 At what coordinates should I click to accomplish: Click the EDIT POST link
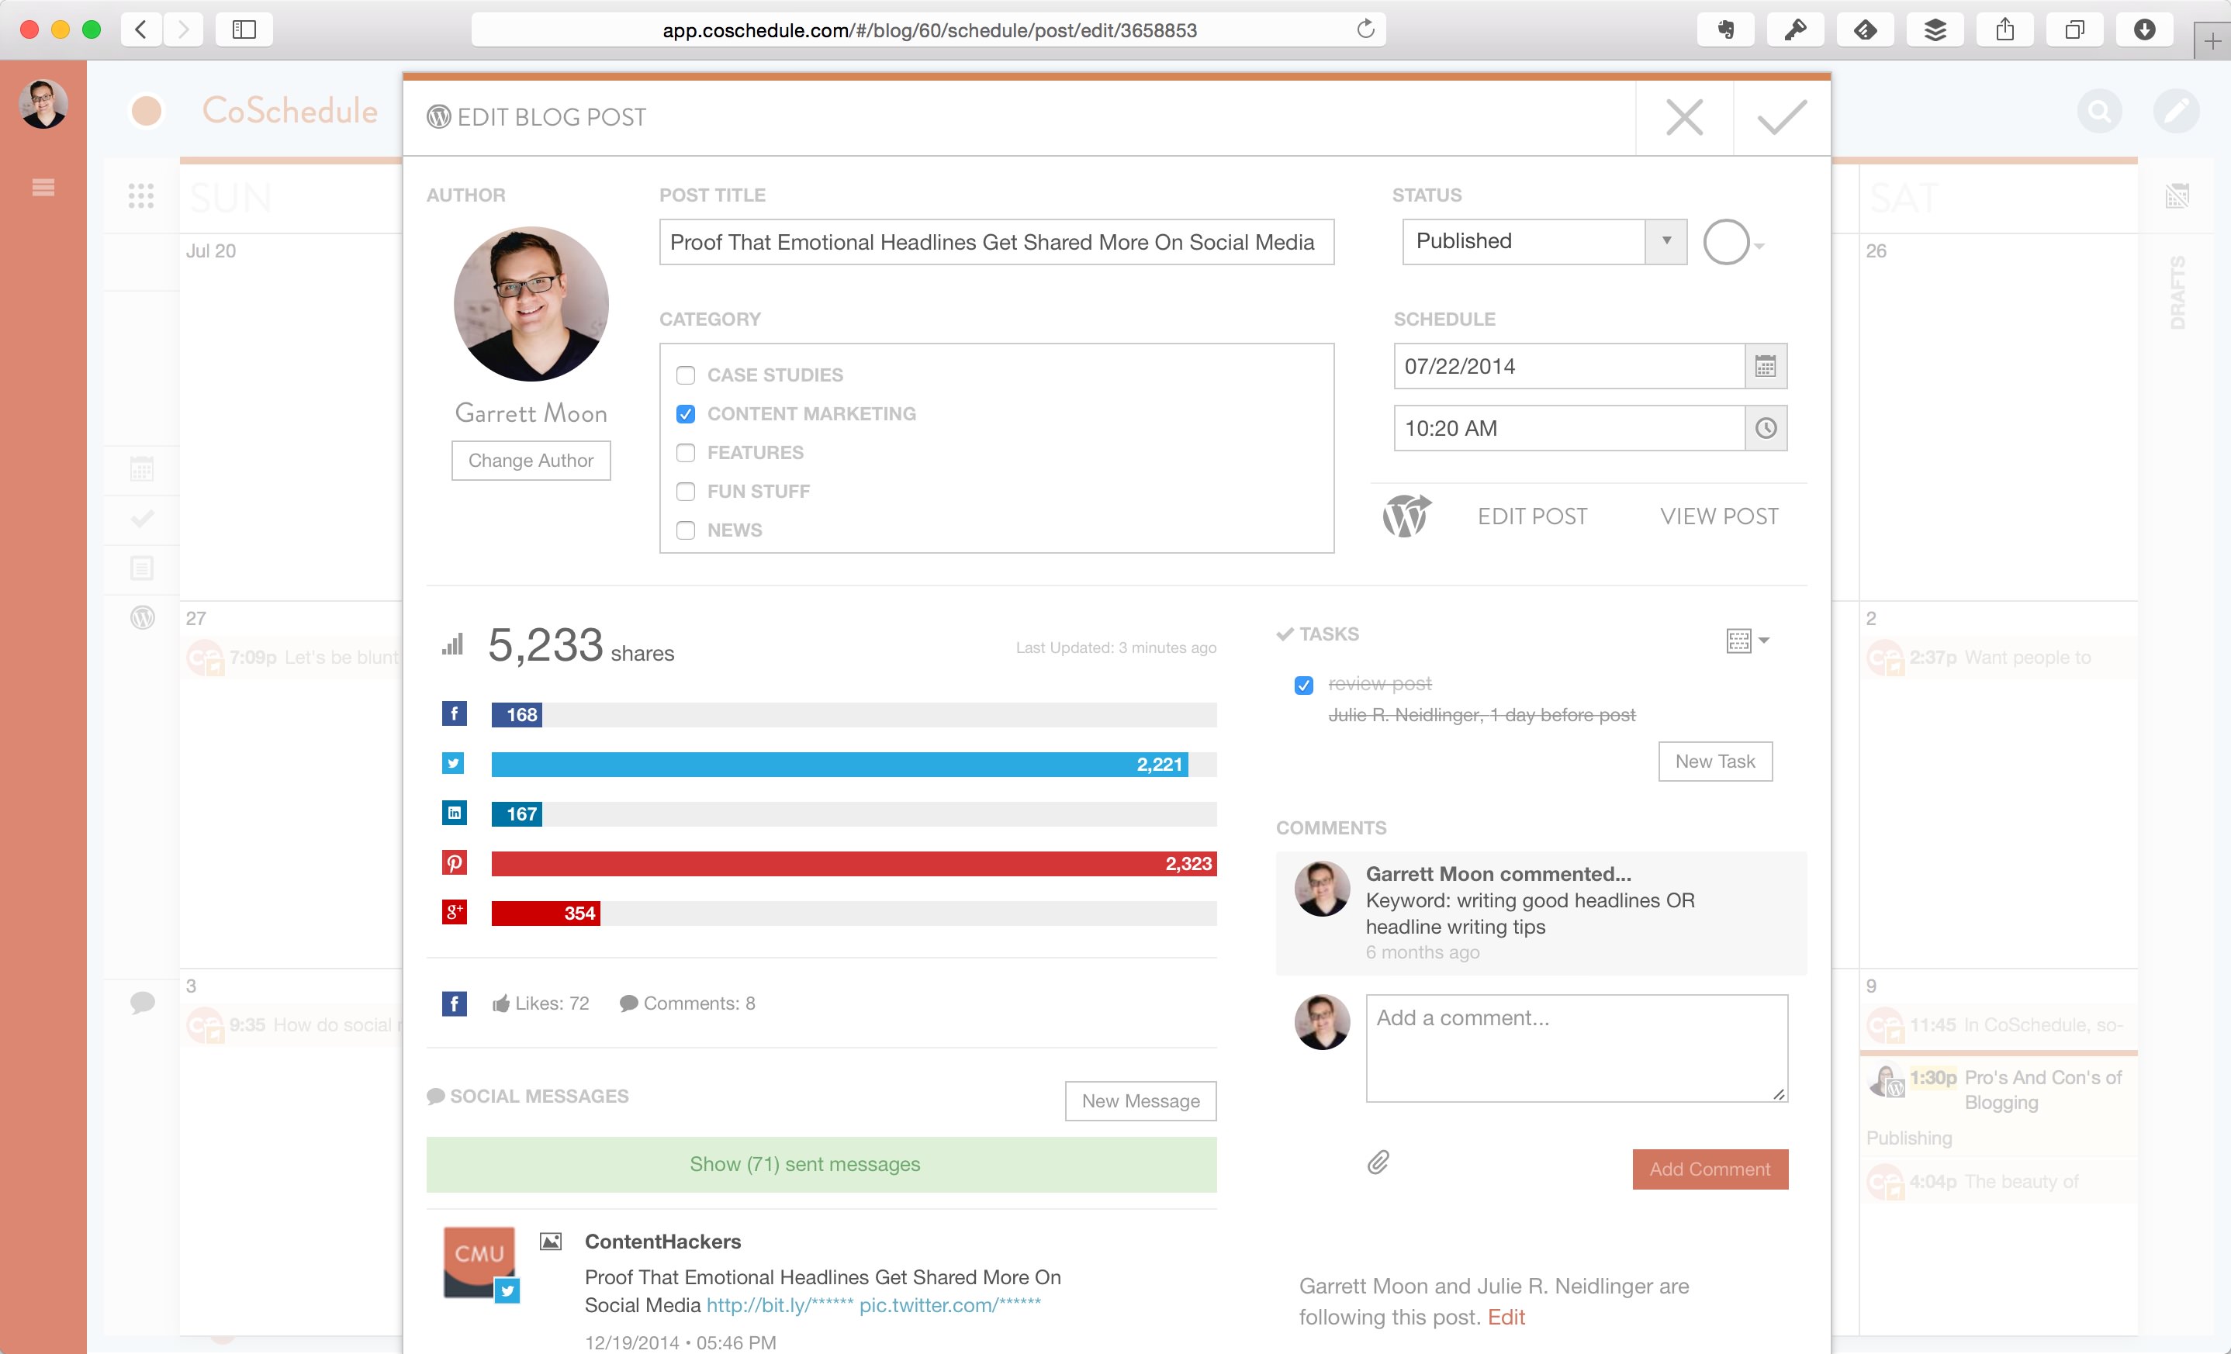point(1532,516)
